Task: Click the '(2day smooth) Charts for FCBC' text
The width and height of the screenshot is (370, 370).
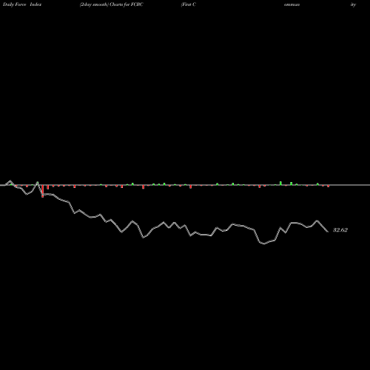Action: [x=111, y=4]
